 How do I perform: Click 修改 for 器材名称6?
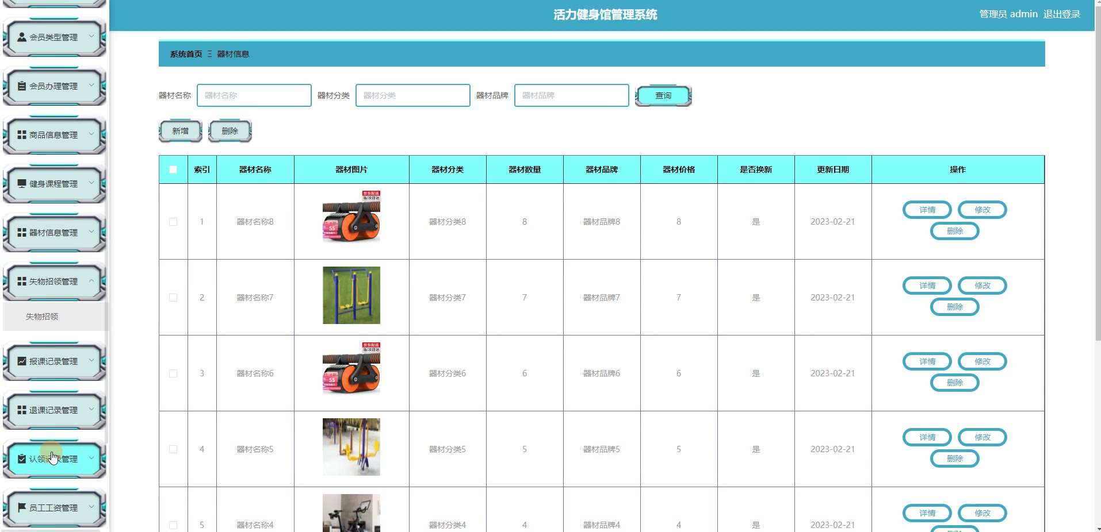coord(983,361)
